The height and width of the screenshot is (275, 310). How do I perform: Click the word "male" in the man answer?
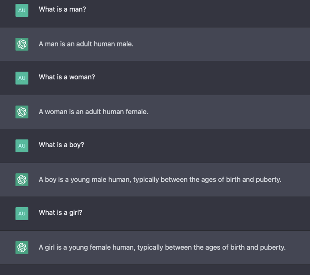tap(125, 44)
